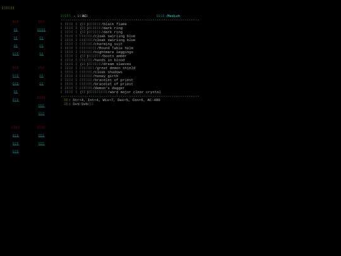The width and height of the screenshot is (341, 256).
Task: Select the nightmare leggings entry
Action: coord(97,52)
